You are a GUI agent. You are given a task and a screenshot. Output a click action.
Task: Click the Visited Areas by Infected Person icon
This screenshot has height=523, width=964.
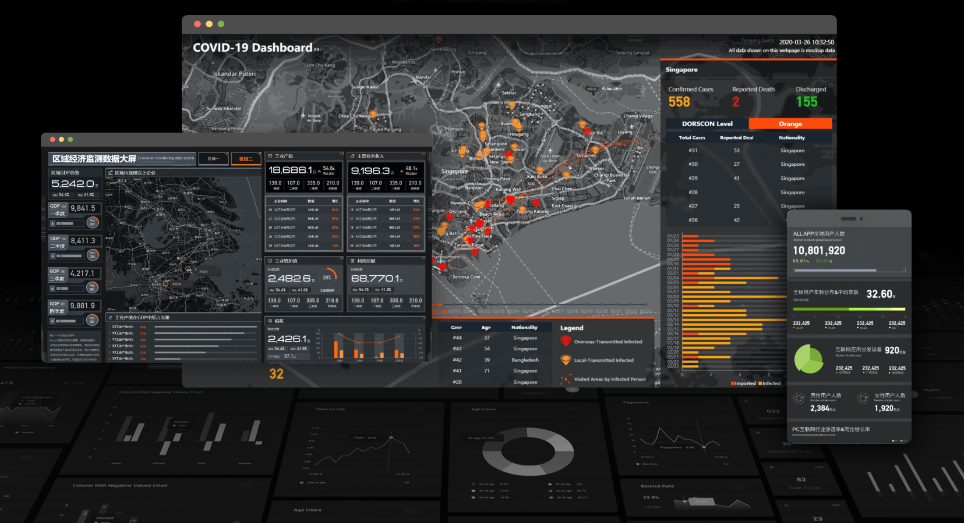pos(566,379)
